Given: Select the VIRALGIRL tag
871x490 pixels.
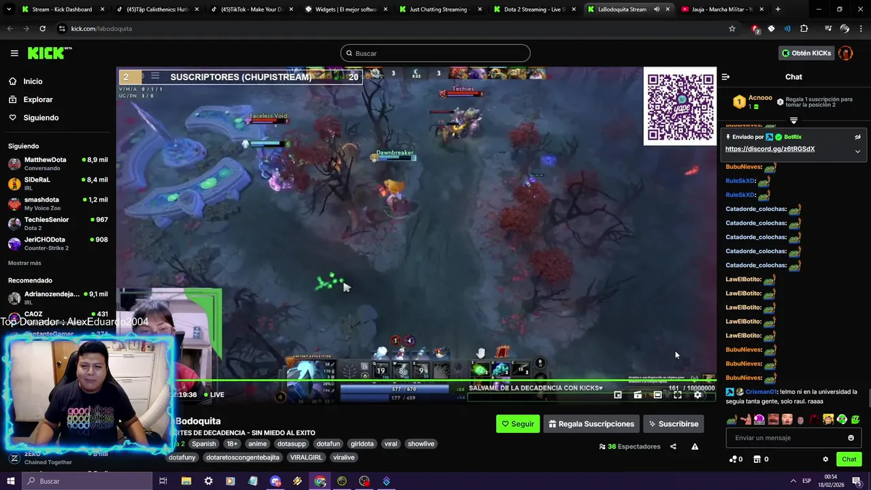Looking at the screenshot, I should point(306,457).
